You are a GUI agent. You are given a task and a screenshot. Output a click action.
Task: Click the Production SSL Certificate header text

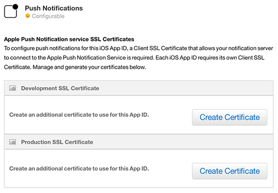click(x=57, y=142)
